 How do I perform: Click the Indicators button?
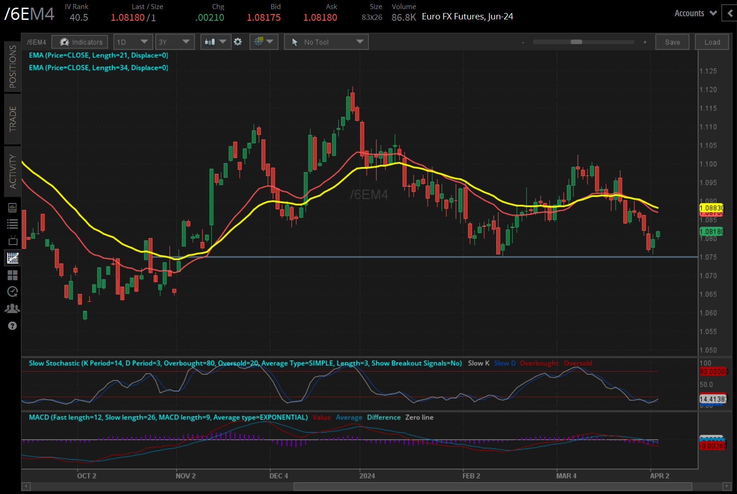(80, 42)
